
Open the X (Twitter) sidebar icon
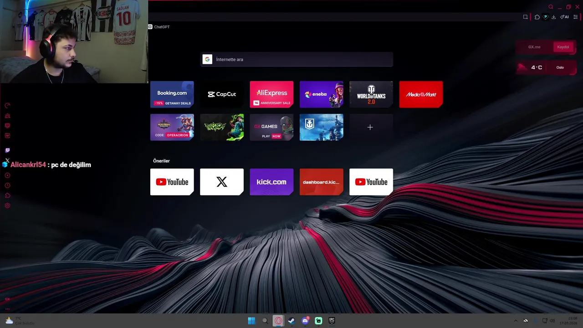click(7, 160)
